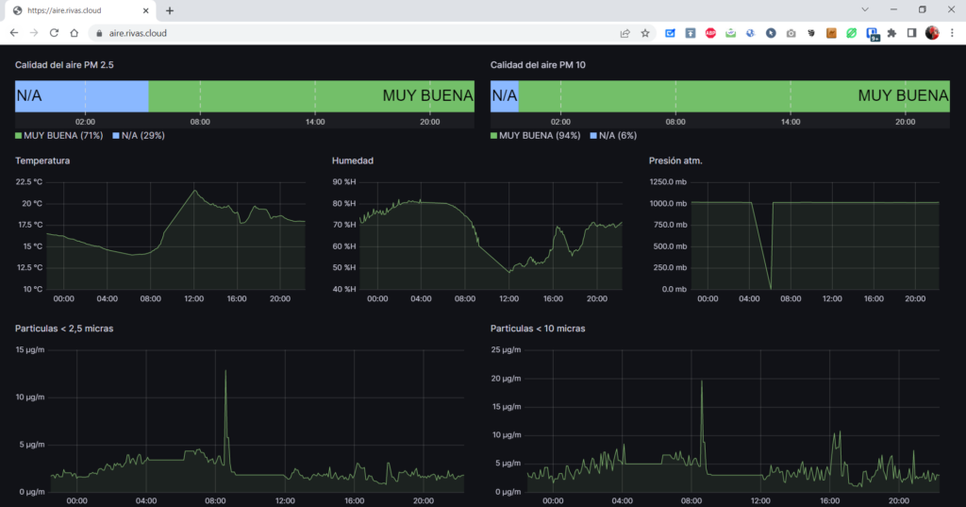This screenshot has width=966, height=507.
Task: Bookmark this page with the star icon
Action: [x=645, y=32]
